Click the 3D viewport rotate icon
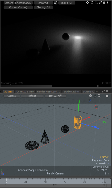 (x=95, y=96)
